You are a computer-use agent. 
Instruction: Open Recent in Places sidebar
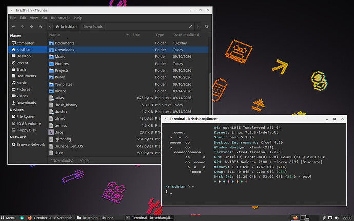pyautogui.click(x=28, y=63)
